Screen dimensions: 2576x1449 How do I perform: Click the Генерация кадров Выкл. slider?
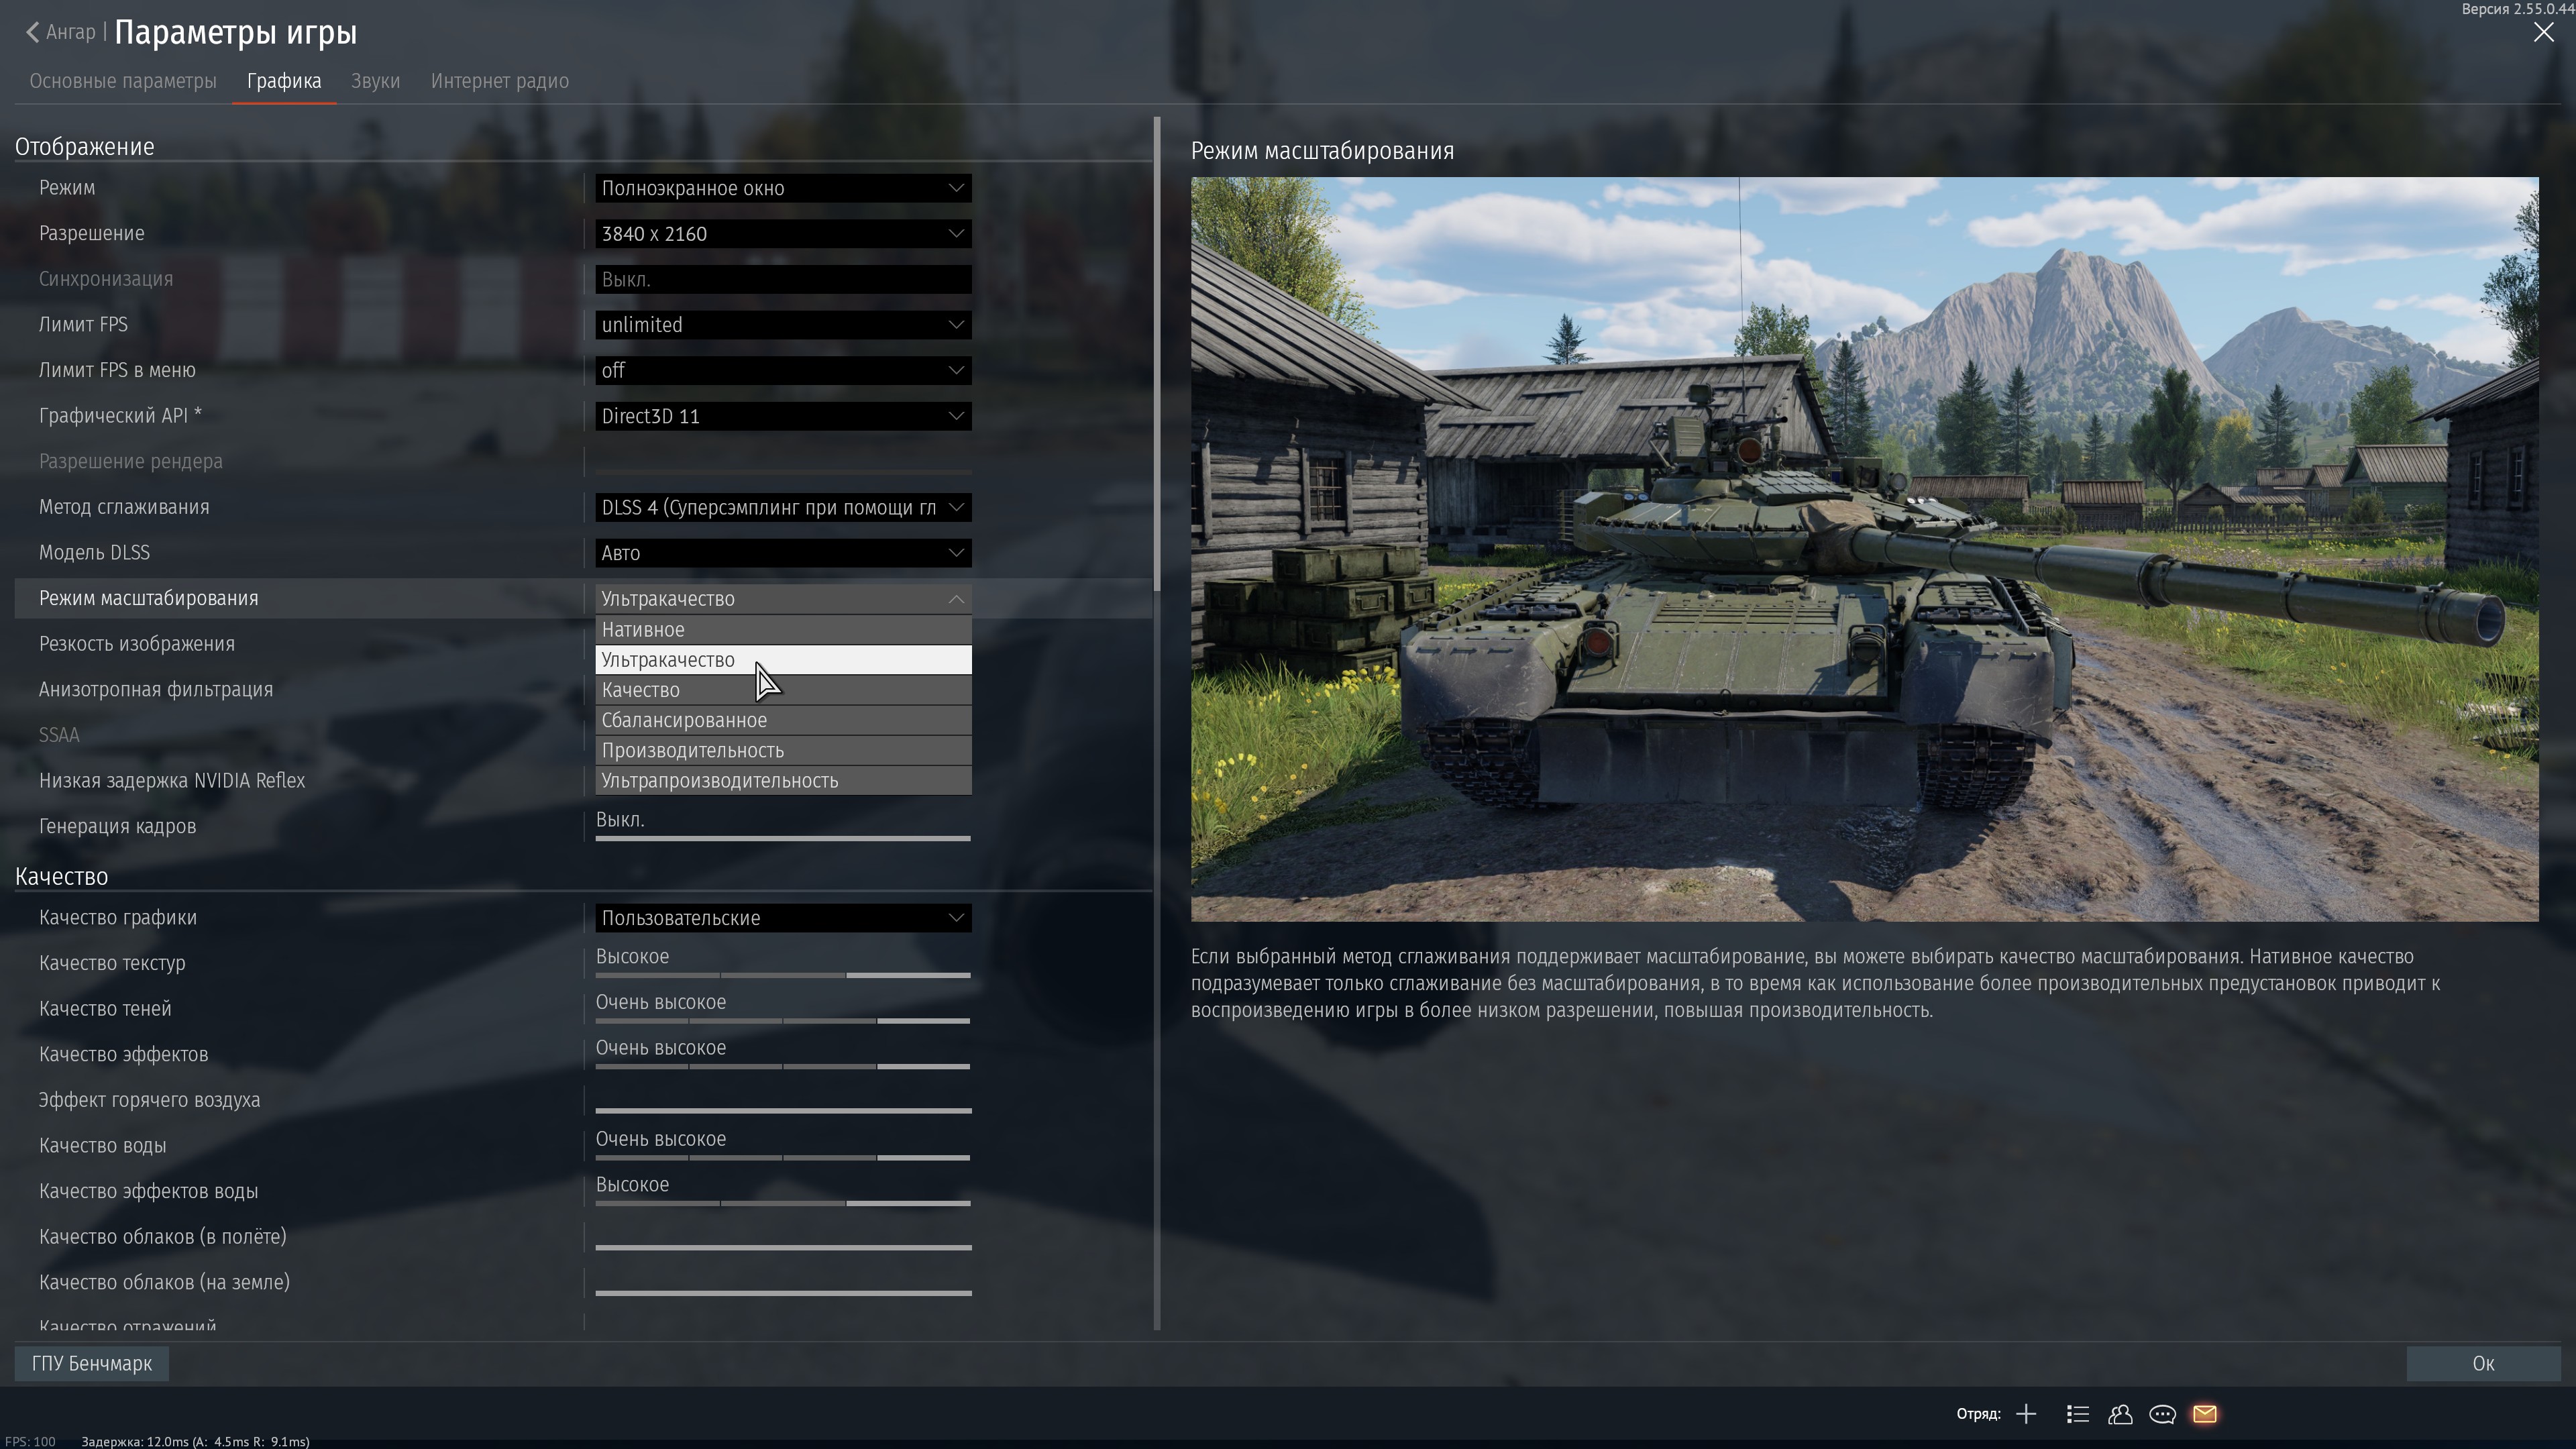coord(782,838)
